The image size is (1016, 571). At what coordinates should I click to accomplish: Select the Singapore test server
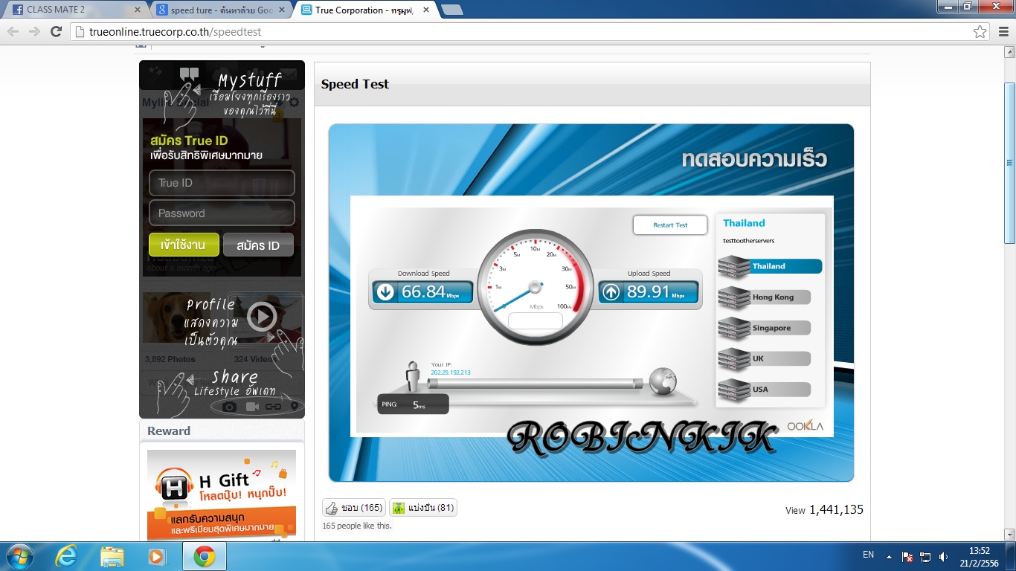[x=765, y=328]
